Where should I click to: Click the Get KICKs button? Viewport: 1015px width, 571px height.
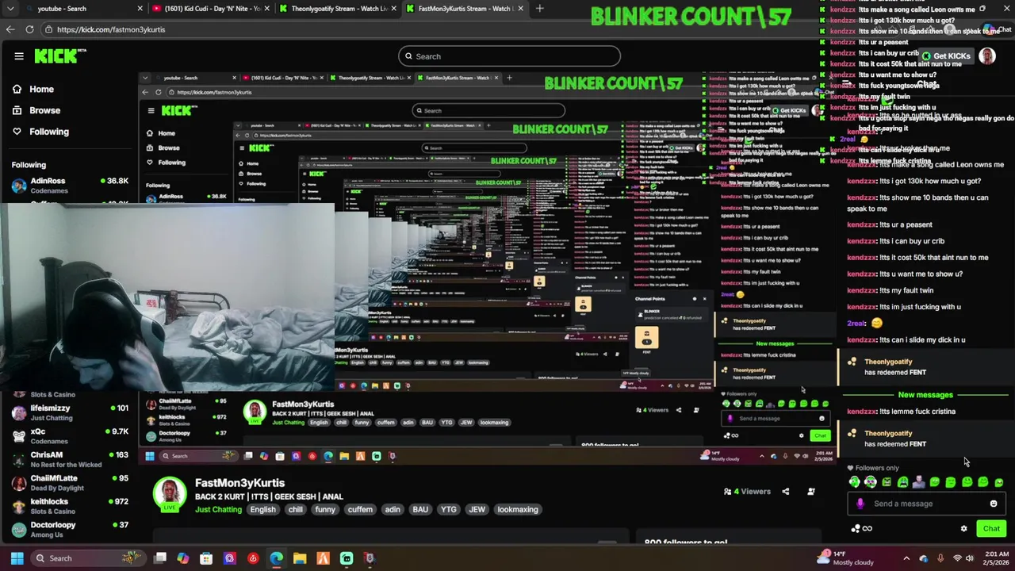click(946, 56)
